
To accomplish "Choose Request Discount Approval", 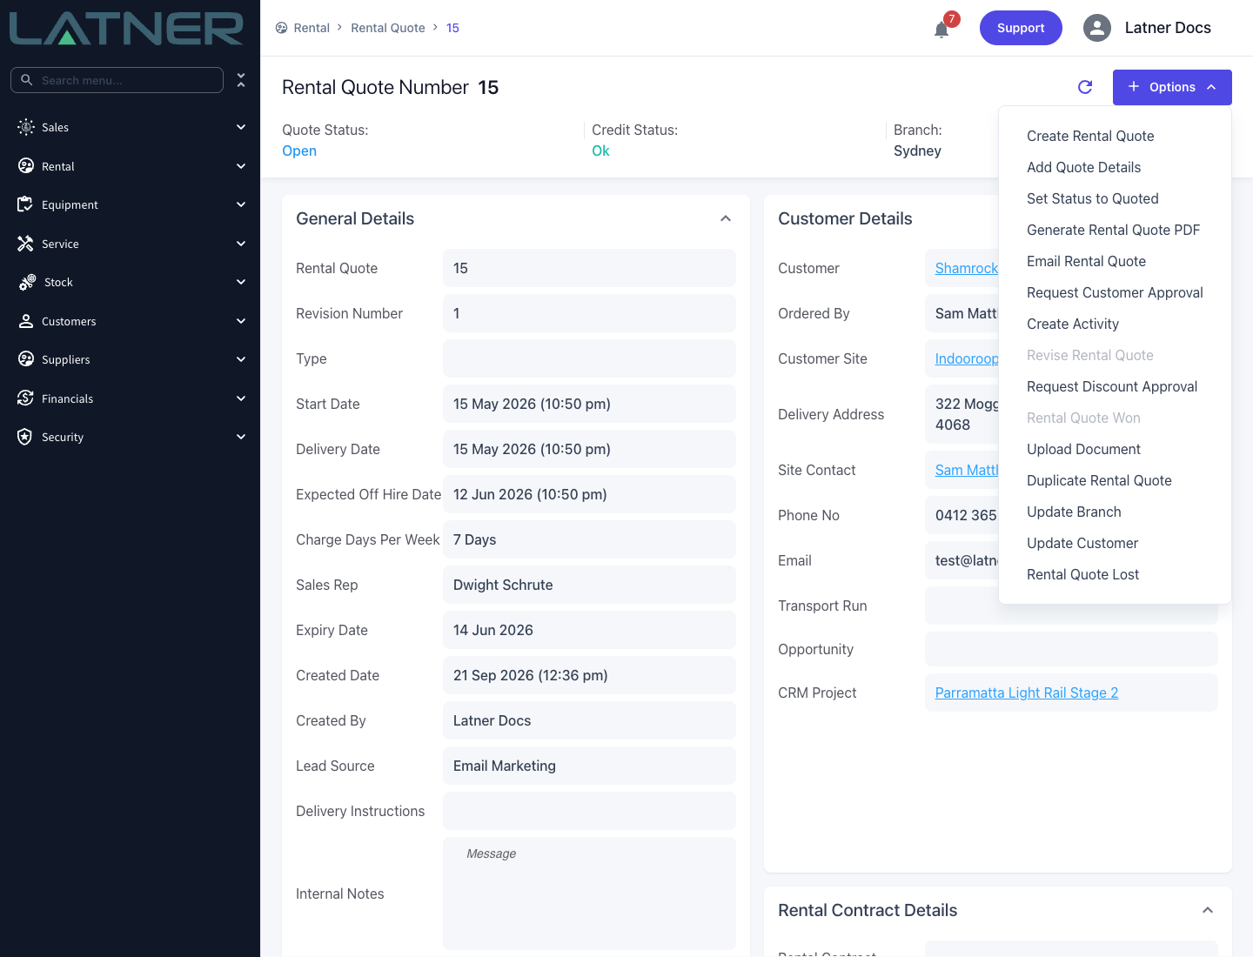I will tap(1112, 386).
